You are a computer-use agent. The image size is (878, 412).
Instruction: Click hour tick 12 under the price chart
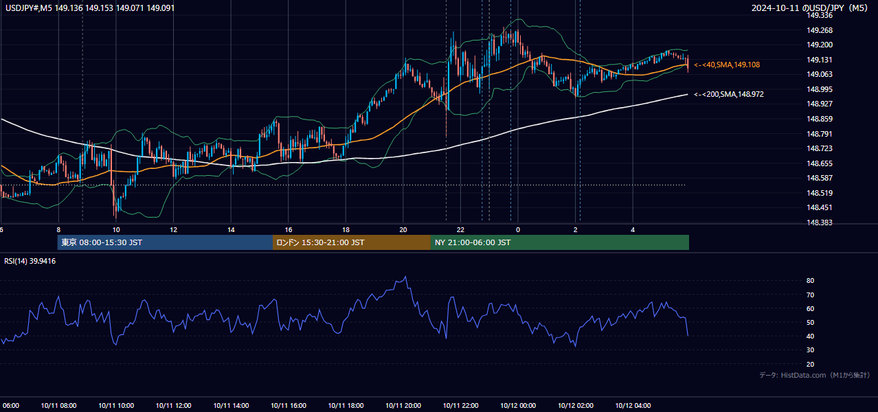[174, 229]
